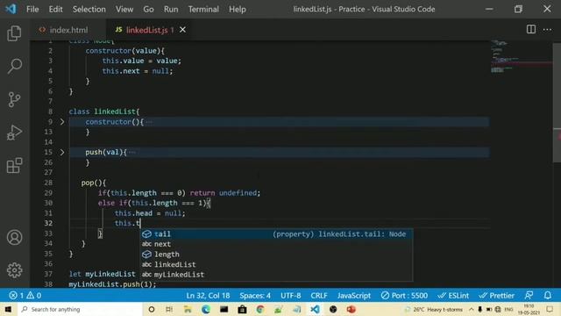Choose the next suggestion
The height and width of the screenshot is (316, 561).
(276, 244)
